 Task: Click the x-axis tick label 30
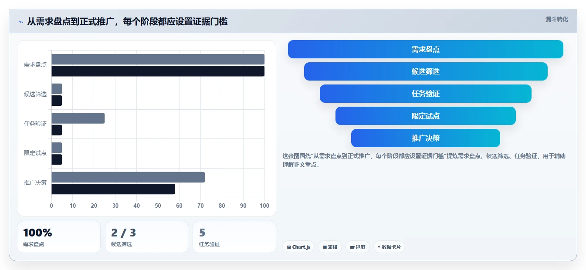pyautogui.click(x=115, y=206)
